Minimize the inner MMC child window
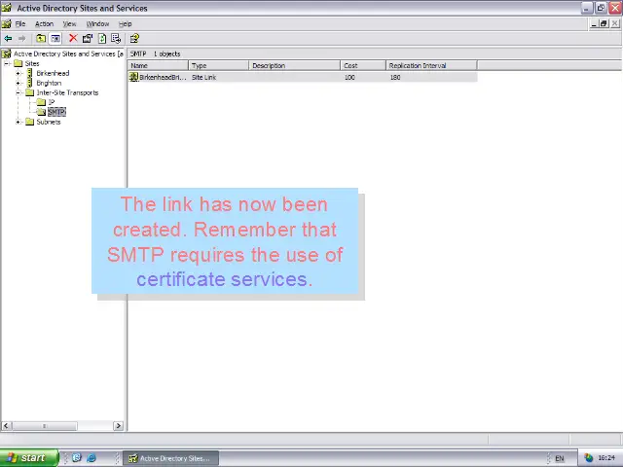623x467 pixels. [x=595, y=23]
